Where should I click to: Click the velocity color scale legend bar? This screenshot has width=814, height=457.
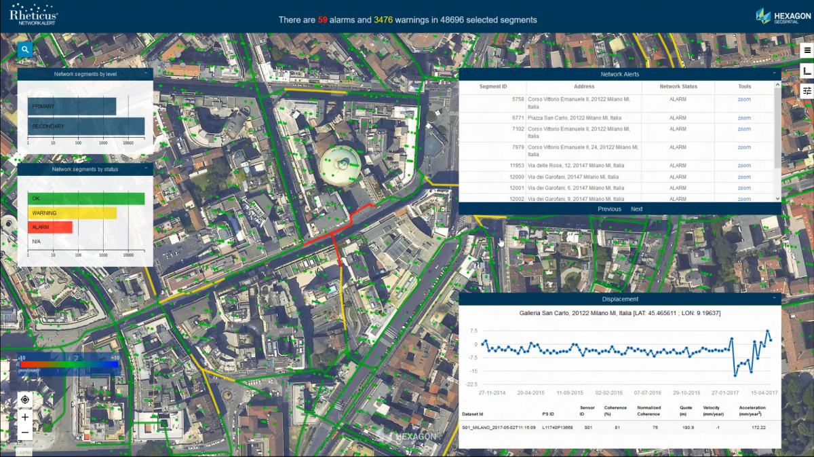(69, 364)
